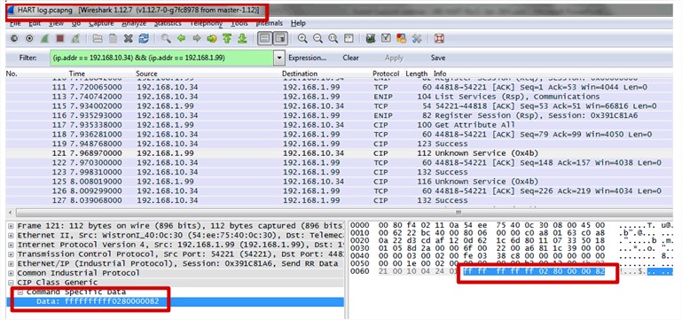Open help contents (lifebuoy icon)

[439, 39]
